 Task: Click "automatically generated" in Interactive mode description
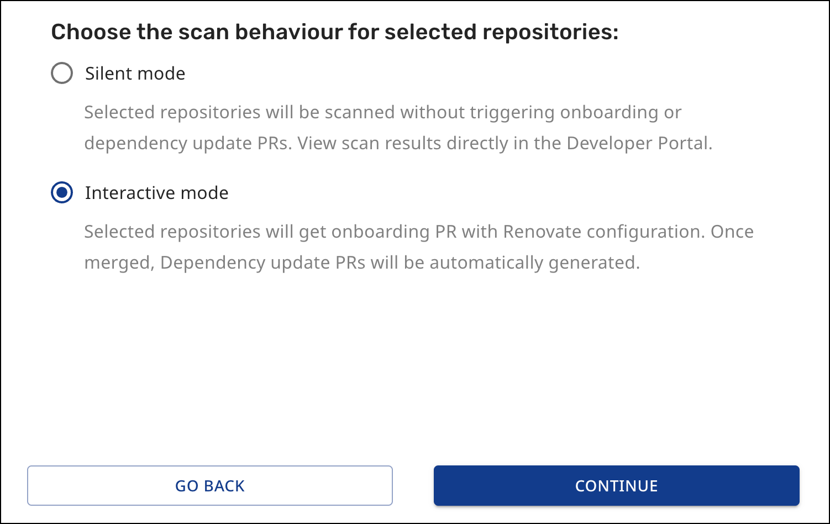coord(534,263)
